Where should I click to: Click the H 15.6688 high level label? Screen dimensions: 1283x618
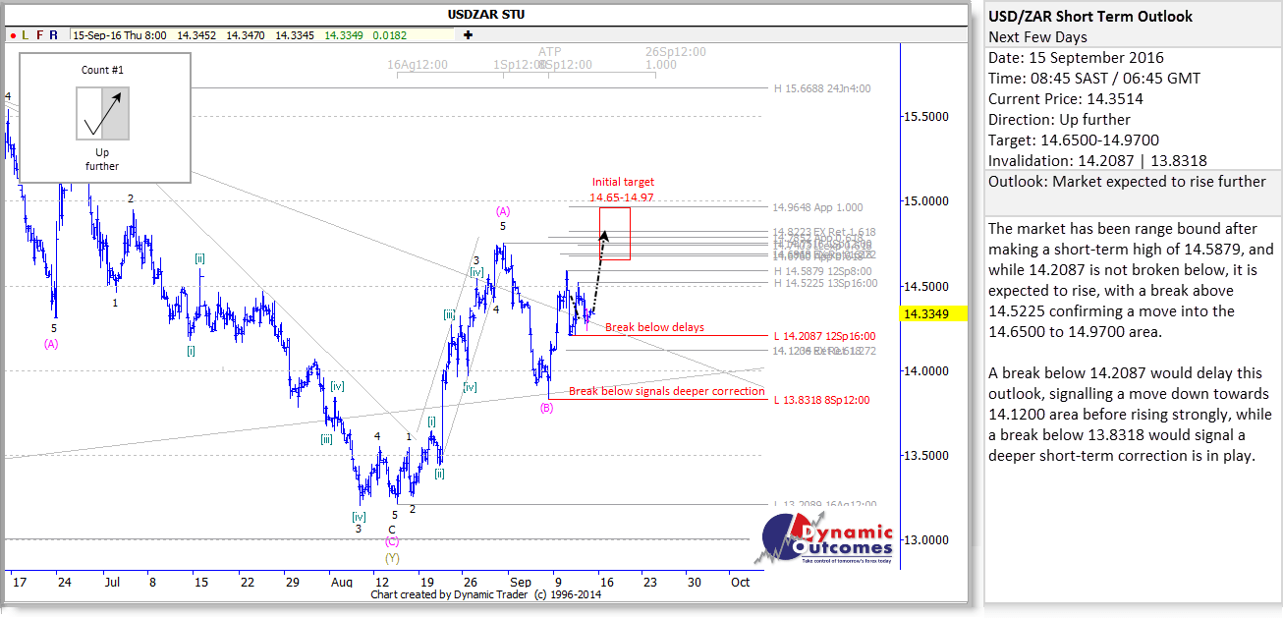822,88
